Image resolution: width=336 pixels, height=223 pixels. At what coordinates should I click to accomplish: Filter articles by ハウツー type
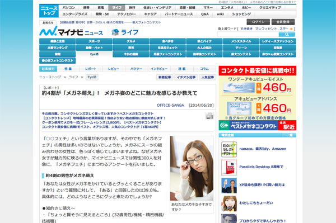click(x=136, y=69)
